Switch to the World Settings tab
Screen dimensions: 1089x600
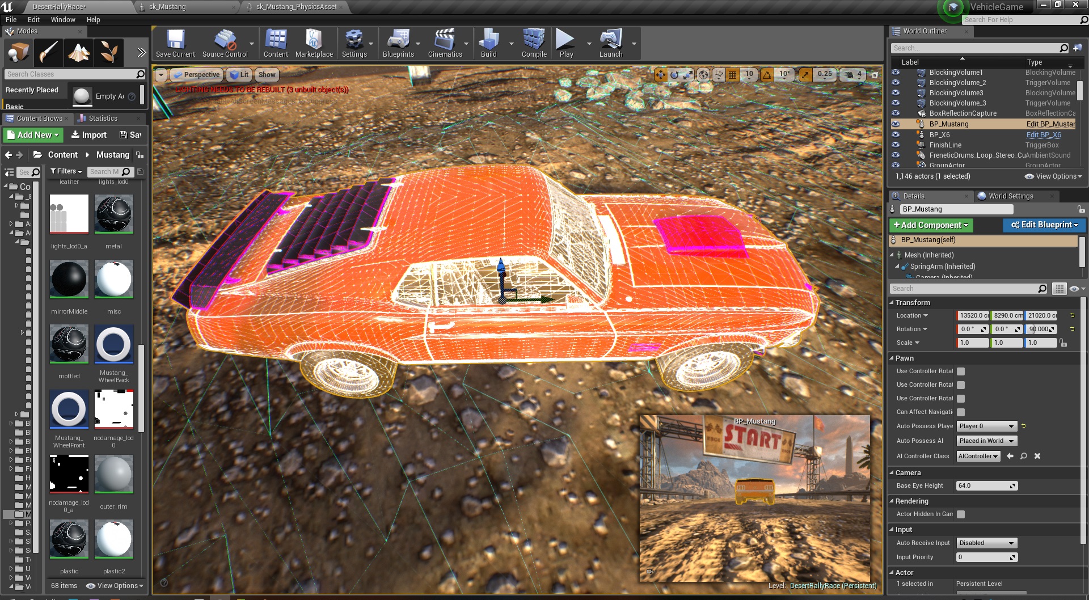1011,196
